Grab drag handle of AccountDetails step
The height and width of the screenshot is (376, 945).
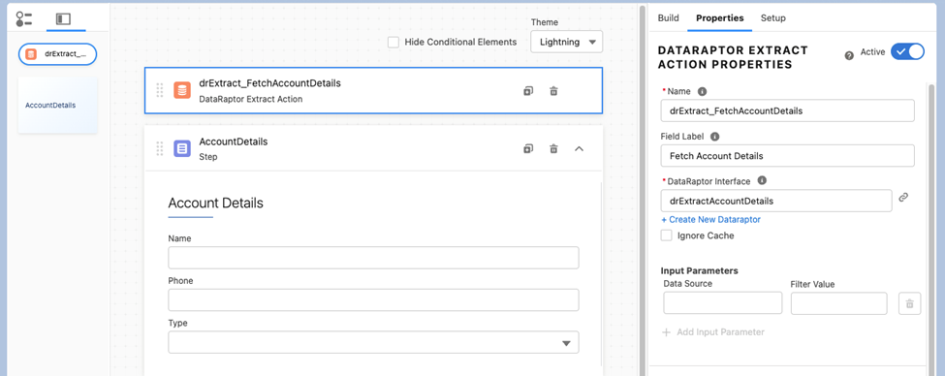[160, 148]
